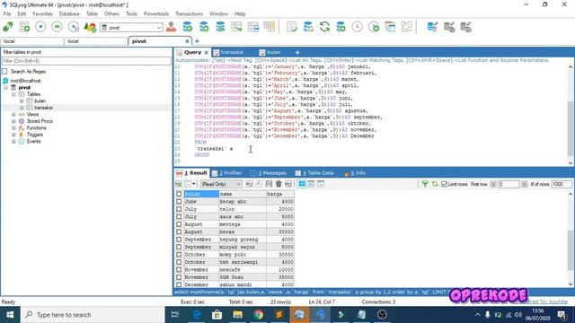Click the result refresh icon beside funnel
575x323 pixels.
coord(435,184)
